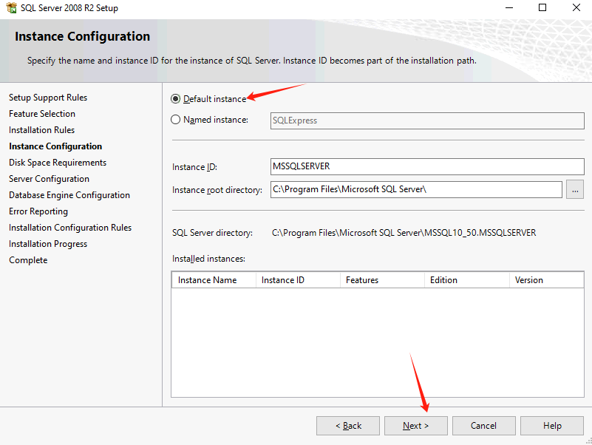Click the SQL Server directory path text
The height and width of the screenshot is (445, 592).
click(404, 233)
